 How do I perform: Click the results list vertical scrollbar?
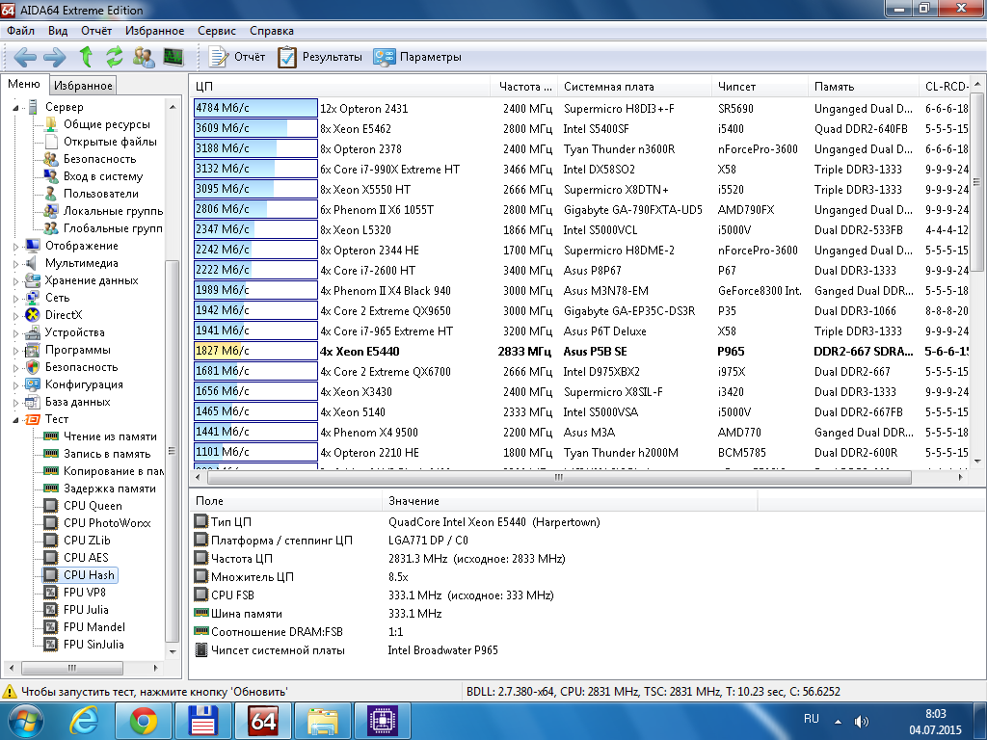coord(977,182)
